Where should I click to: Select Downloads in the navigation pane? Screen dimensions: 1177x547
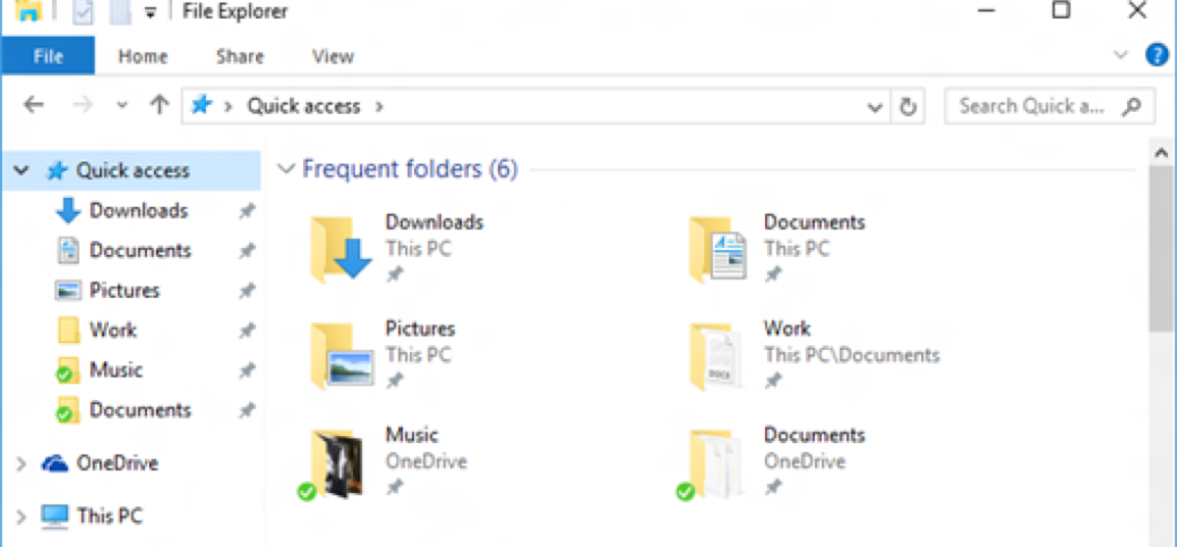click(x=138, y=211)
